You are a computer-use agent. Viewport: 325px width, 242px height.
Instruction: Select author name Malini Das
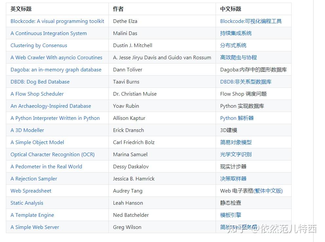[125, 33]
